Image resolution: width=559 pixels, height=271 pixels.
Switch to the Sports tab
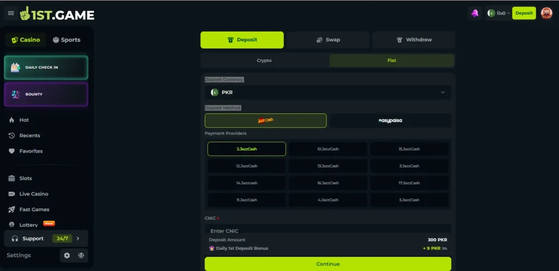67,40
